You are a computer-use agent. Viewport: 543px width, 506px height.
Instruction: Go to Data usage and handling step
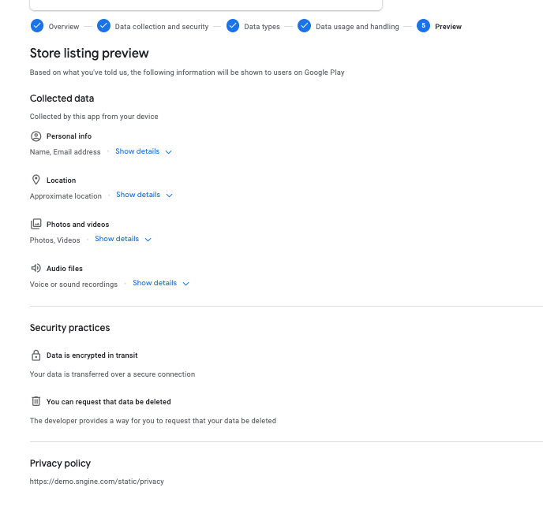pyautogui.click(x=357, y=27)
